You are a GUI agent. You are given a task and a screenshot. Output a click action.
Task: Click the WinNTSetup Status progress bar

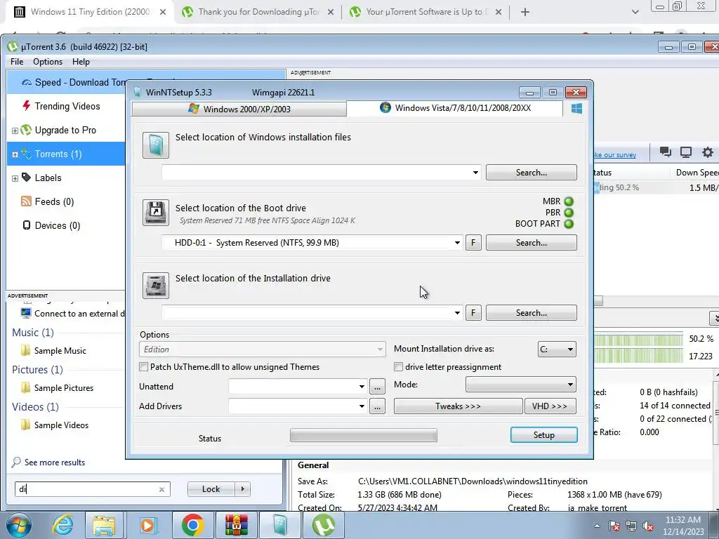click(x=363, y=435)
